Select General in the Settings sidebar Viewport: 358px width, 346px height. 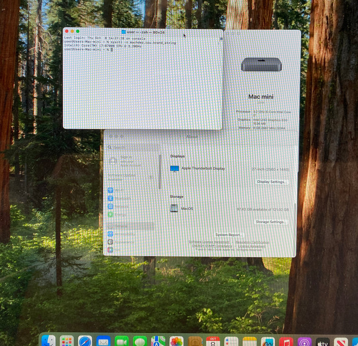(x=130, y=226)
